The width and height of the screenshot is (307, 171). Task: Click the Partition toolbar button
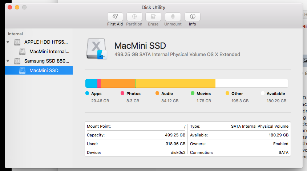134,17
